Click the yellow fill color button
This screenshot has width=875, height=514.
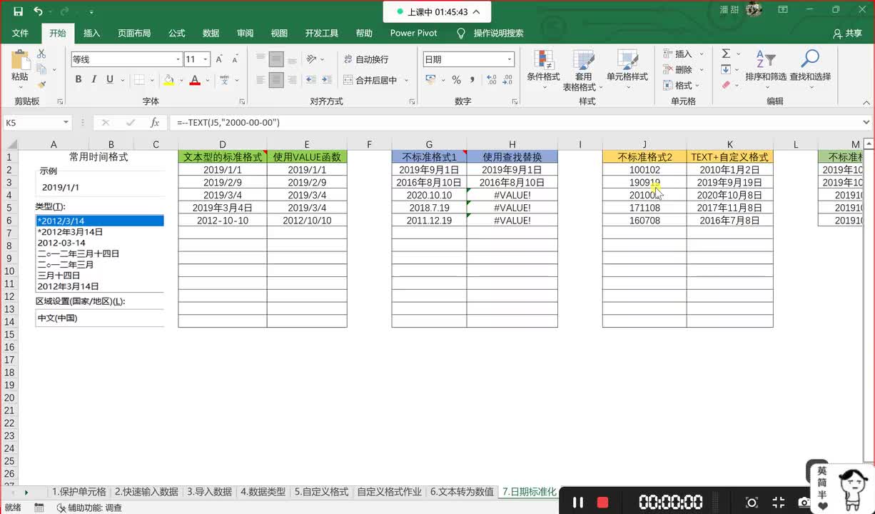[x=168, y=80]
